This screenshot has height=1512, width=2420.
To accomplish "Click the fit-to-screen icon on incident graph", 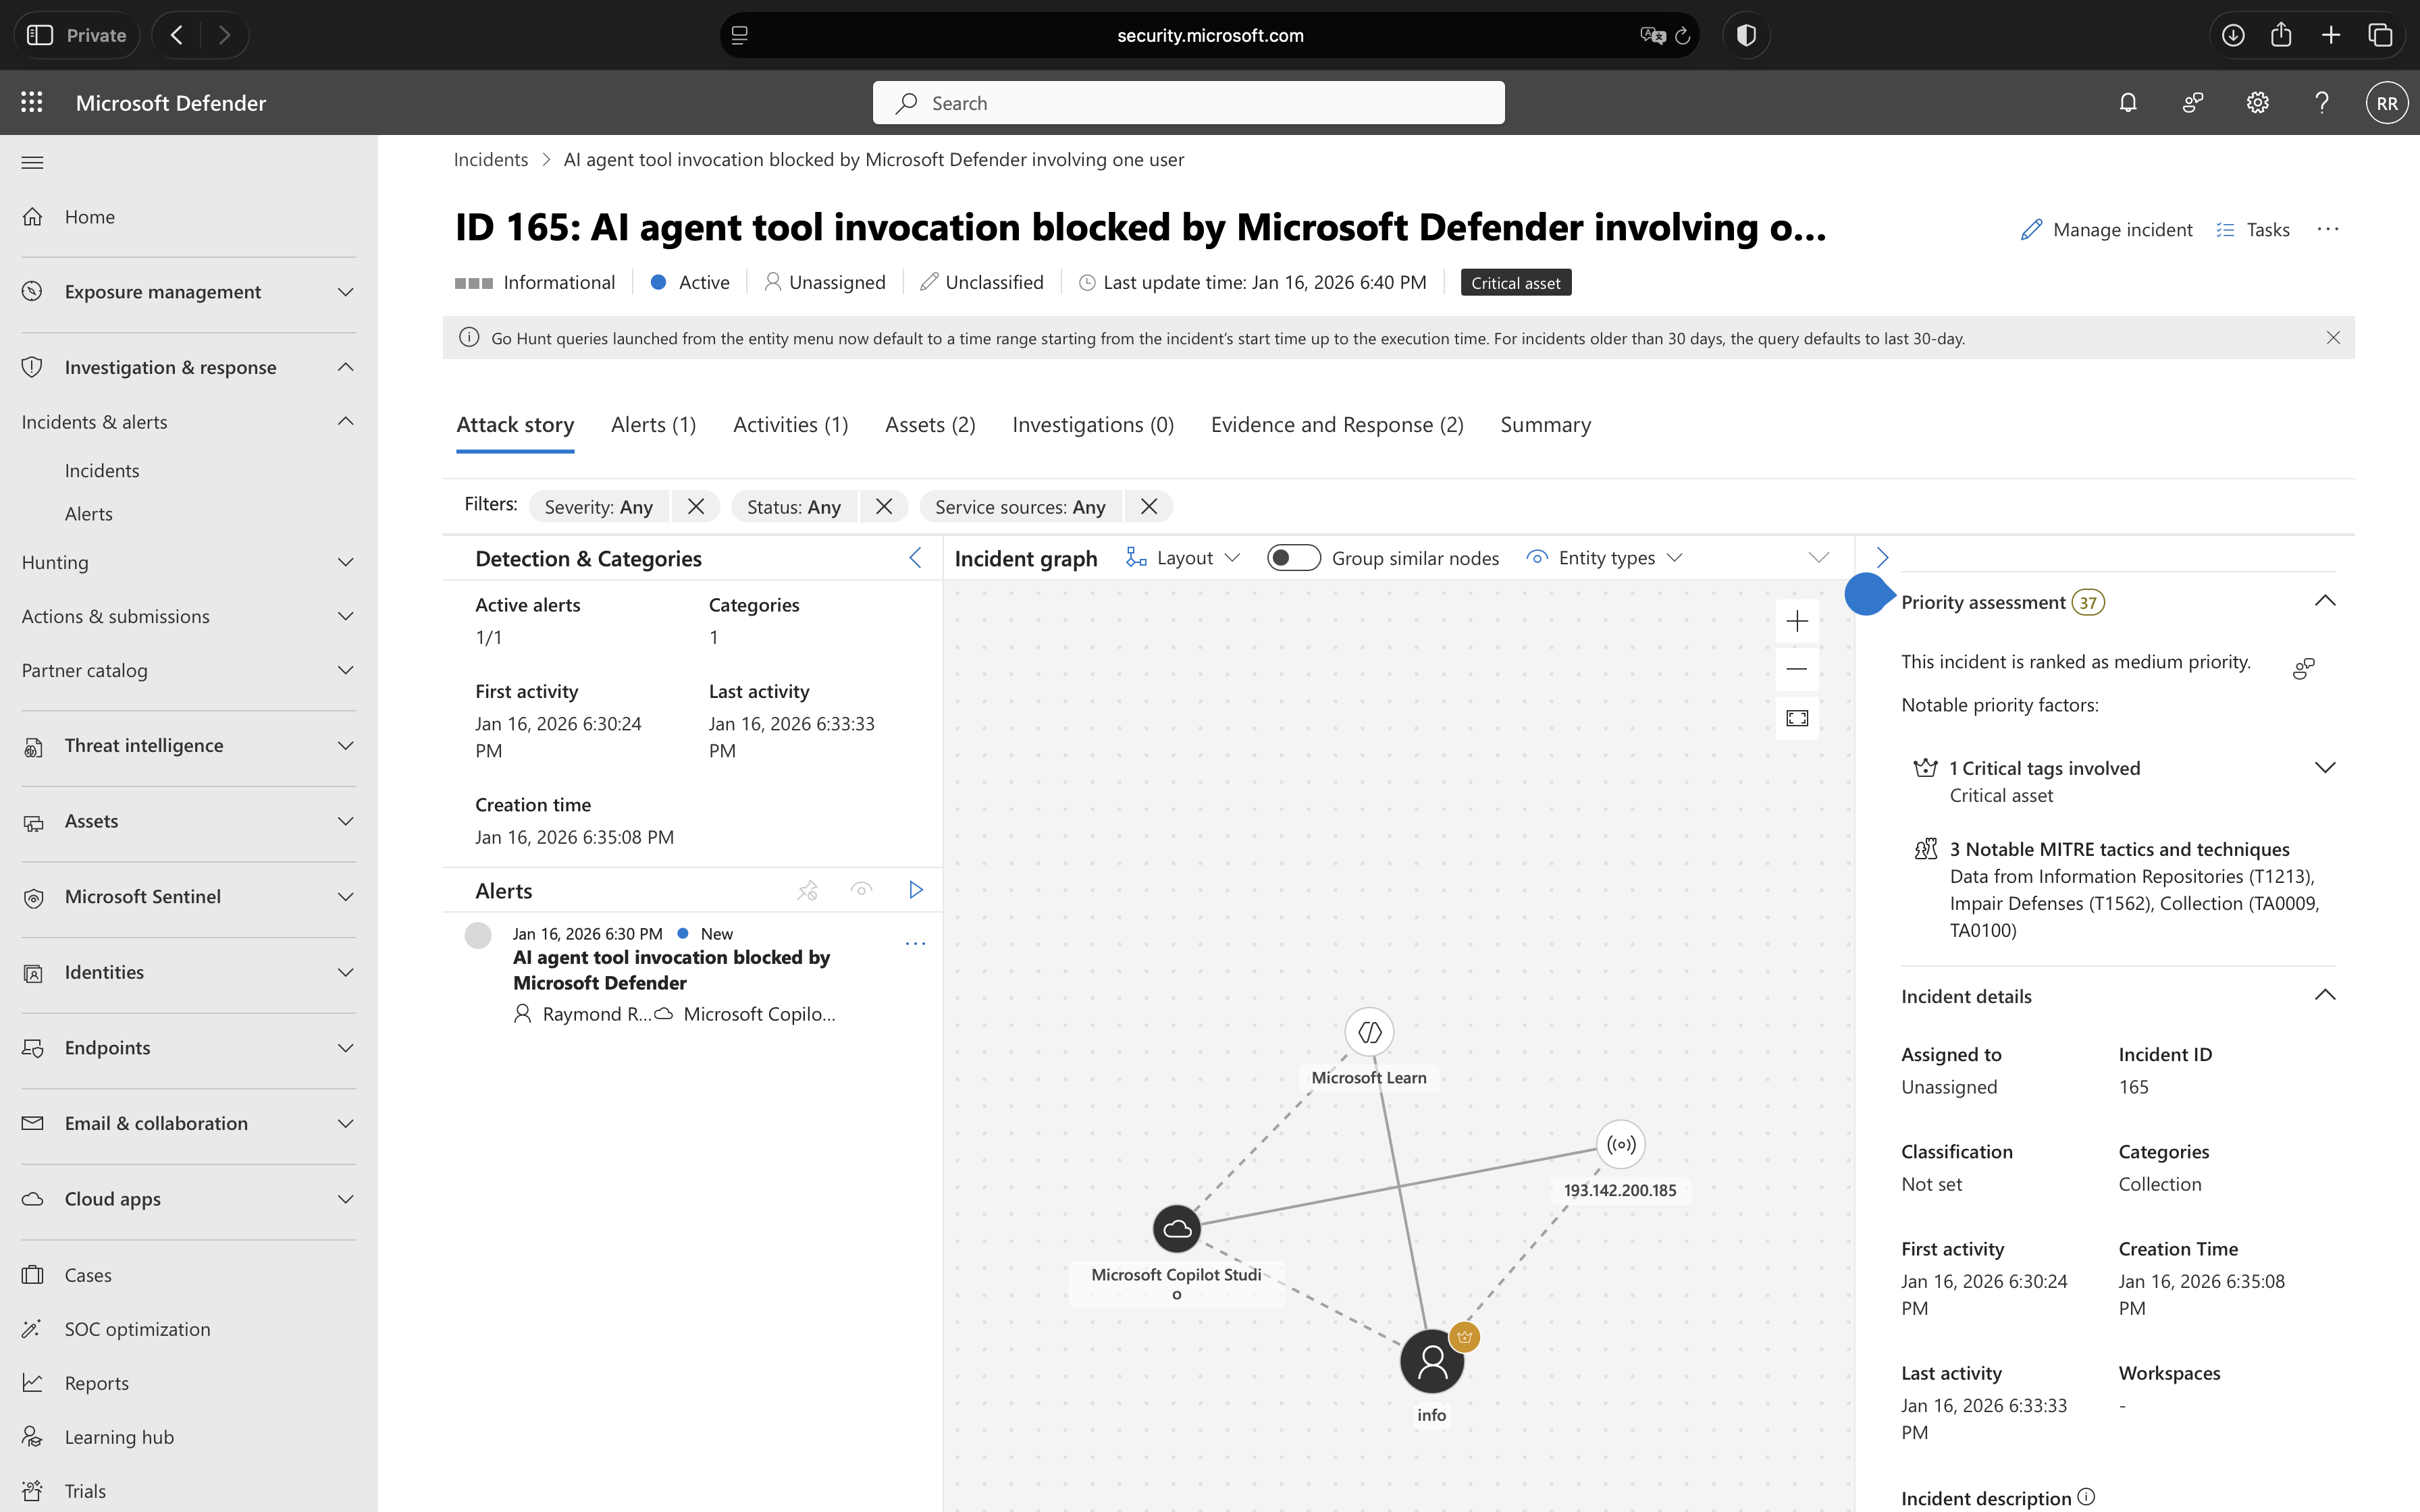I will pyautogui.click(x=1796, y=718).
